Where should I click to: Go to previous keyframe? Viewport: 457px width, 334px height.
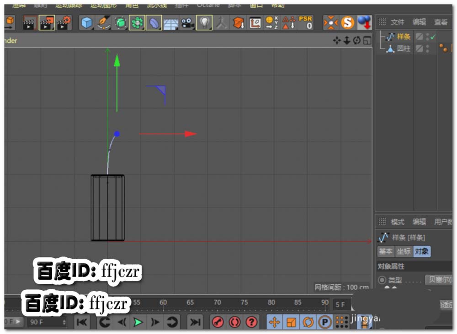[x=104, y=322]
